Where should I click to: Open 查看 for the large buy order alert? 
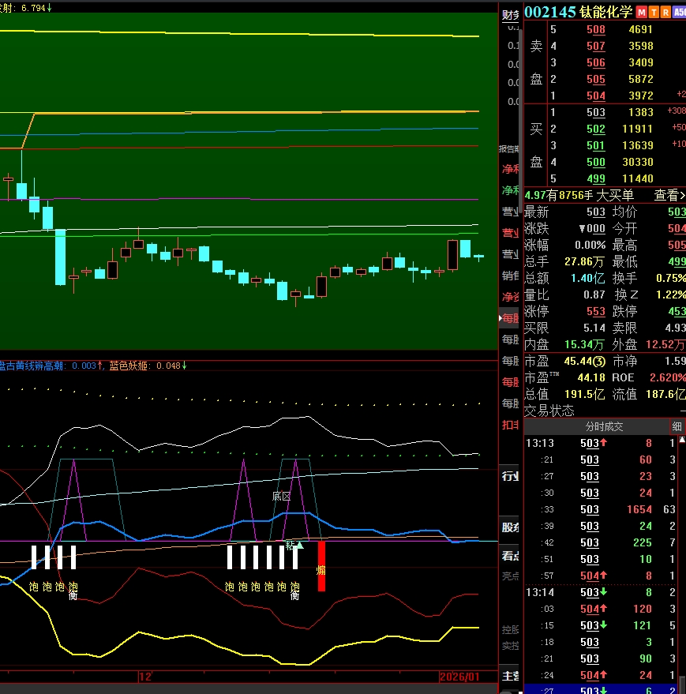click(x=669, y=195)
